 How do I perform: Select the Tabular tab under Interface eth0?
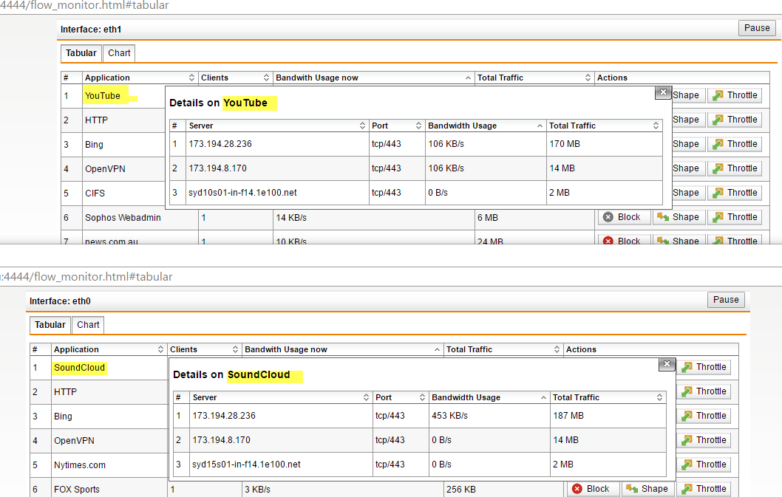point(50,324)
